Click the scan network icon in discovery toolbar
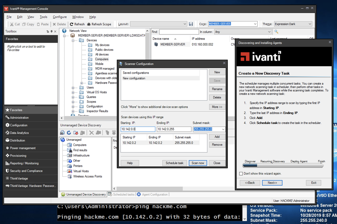This screenshot has height=224, width=337. [62, 133]
